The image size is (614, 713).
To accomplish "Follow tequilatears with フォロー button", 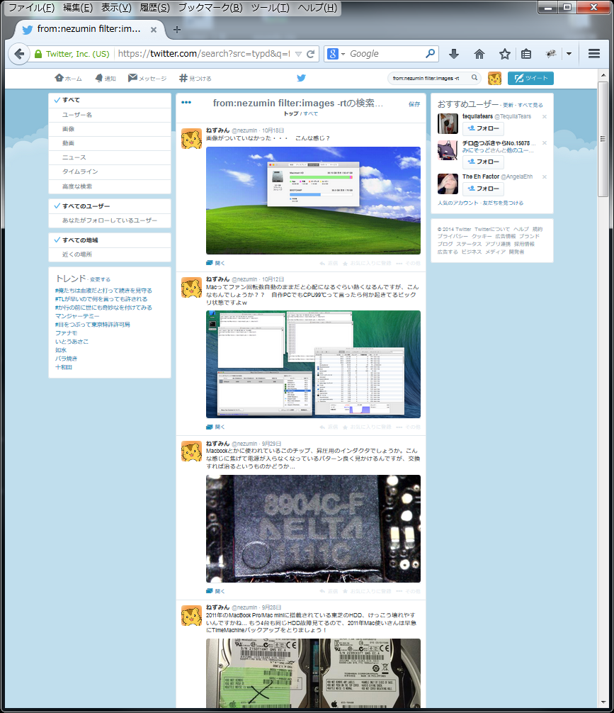I will (x=483, y=129).
